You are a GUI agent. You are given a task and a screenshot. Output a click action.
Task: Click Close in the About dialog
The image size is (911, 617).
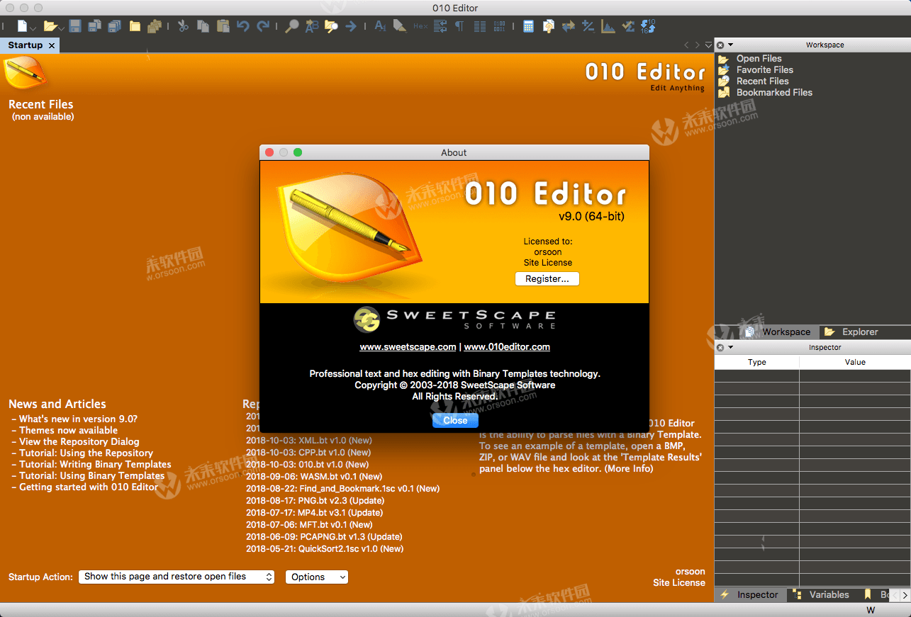[455, 420]
